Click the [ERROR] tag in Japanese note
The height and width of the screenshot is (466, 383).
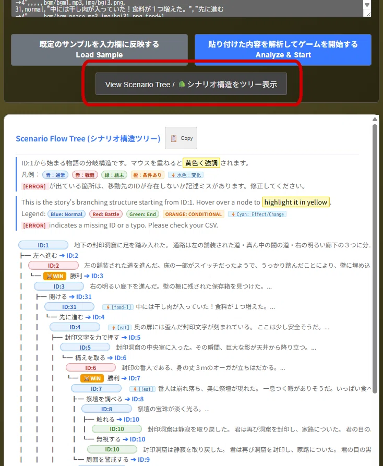34,186
